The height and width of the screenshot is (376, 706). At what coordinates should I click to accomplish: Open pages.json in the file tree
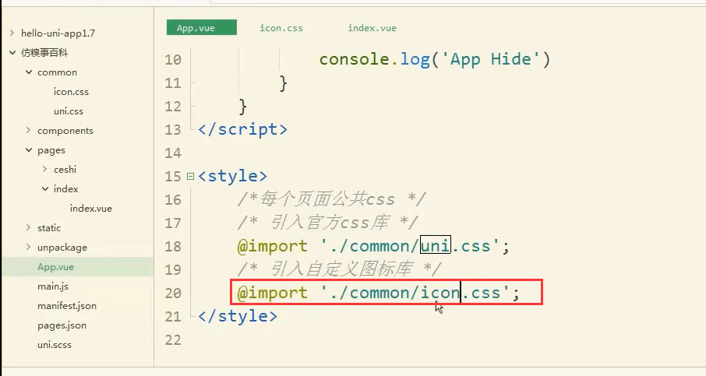pyautogui.click(x=62, y=325)
